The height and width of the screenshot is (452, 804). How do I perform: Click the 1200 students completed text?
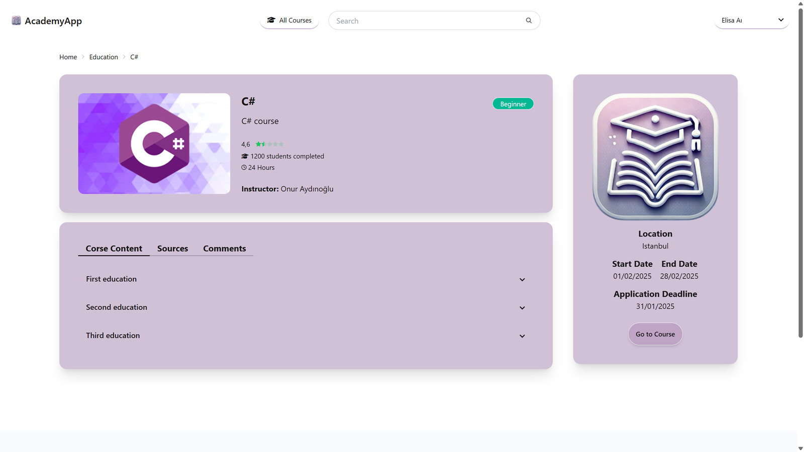(x=287, y=156)
